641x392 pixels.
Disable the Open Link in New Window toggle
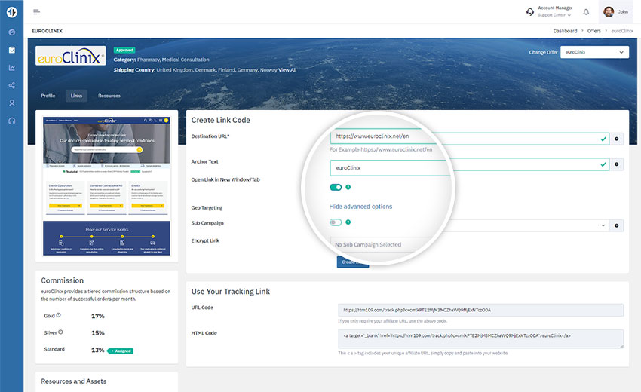(x=336, y=187)
